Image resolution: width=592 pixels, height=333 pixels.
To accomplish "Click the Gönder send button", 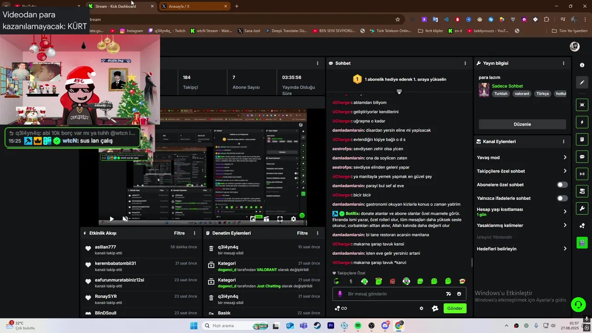I will [x=455, y=308].
